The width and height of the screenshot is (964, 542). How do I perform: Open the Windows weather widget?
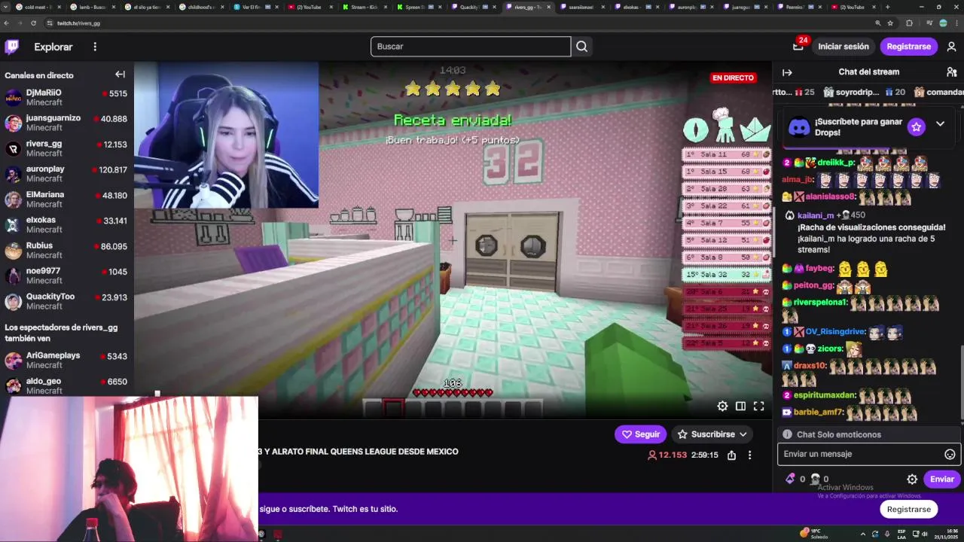pos(815,534)
